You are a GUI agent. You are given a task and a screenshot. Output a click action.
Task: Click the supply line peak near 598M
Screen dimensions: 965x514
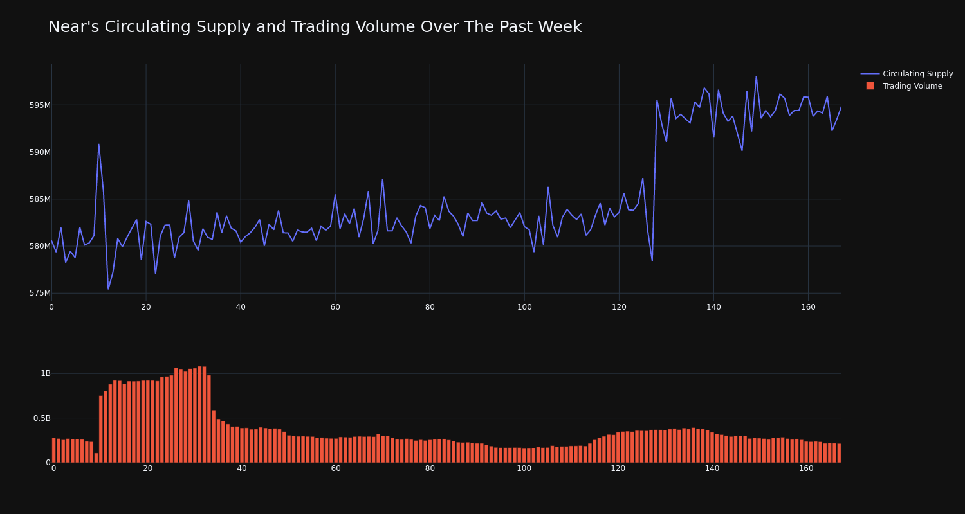[x=756, y=76]
